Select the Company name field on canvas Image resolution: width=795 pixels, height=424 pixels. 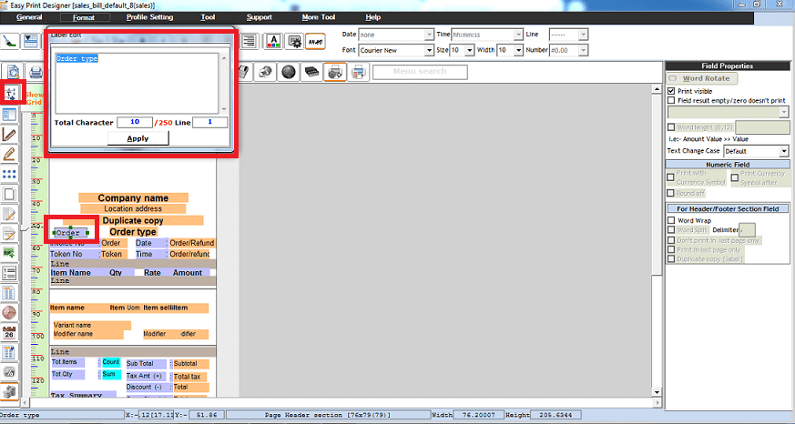click(x=133, y=198)
